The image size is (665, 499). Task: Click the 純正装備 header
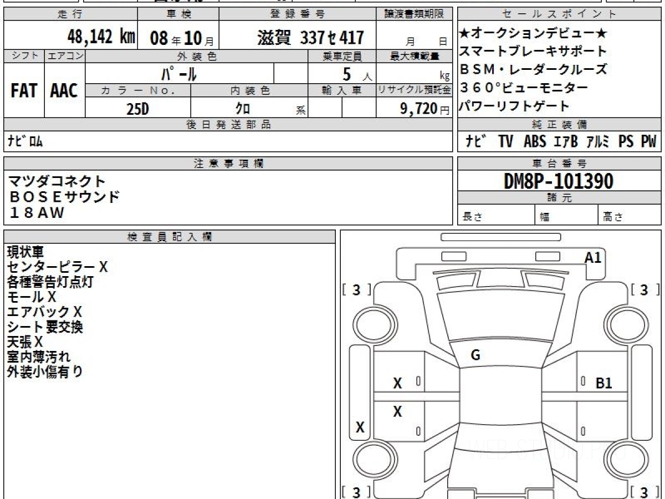560,125
